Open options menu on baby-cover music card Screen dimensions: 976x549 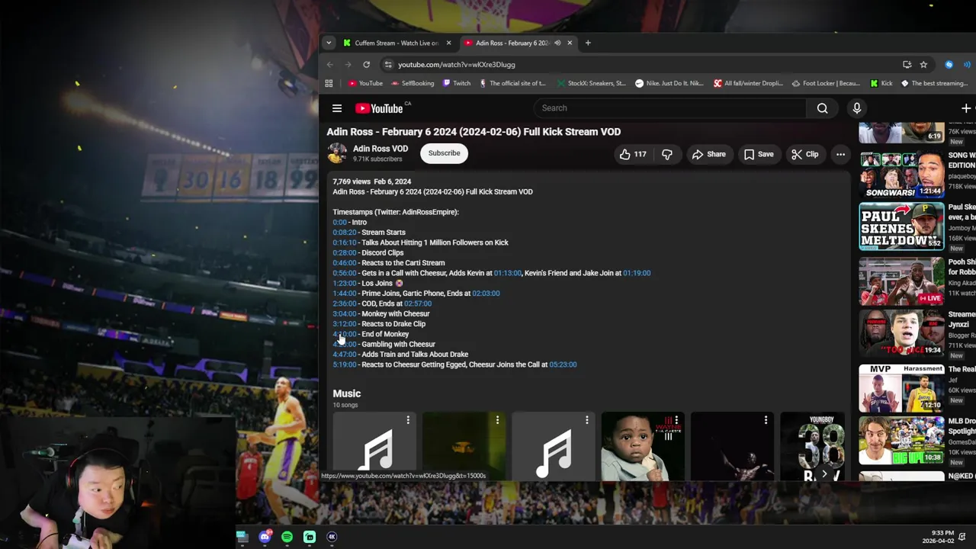676,420
